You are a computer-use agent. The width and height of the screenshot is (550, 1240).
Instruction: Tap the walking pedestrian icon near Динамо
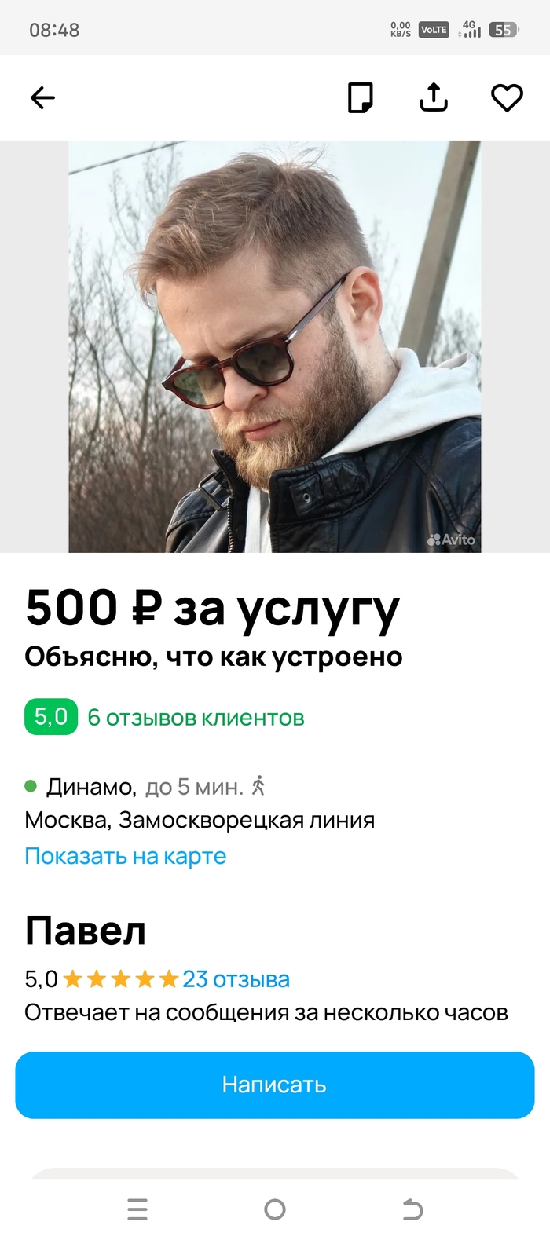coord(258,785)
